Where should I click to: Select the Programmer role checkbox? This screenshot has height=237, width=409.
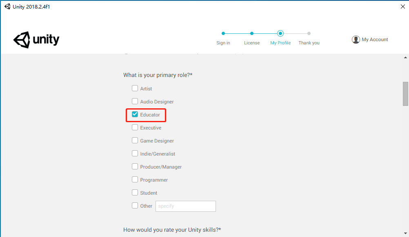(x=135, y=180)
